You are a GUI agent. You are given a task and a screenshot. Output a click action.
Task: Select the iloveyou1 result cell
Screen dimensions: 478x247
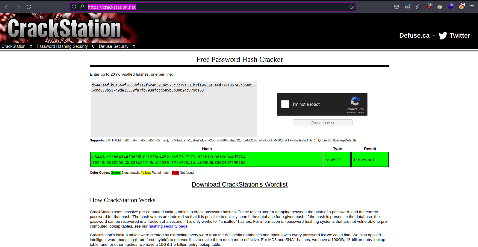pos(370,159)
